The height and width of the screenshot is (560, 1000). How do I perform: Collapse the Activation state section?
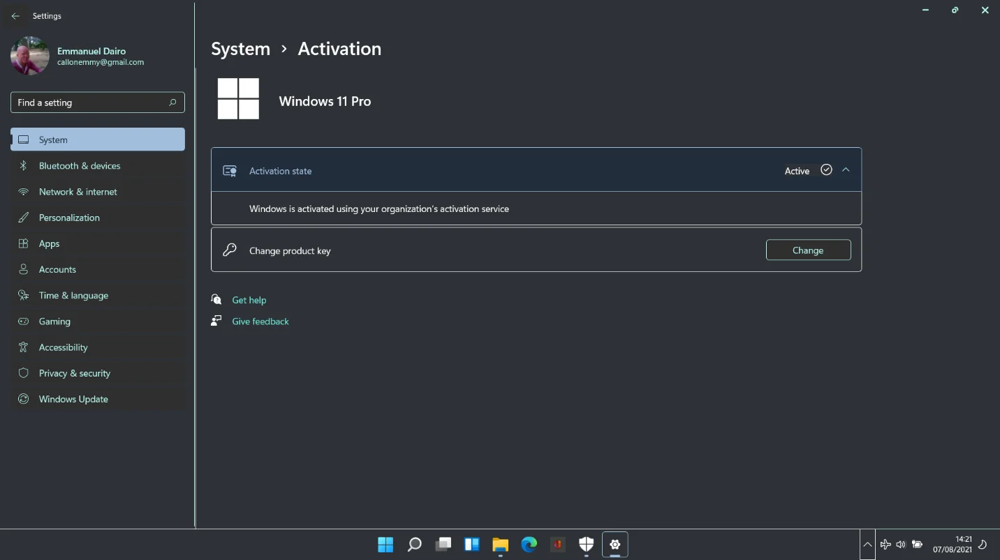pos(846,170)
